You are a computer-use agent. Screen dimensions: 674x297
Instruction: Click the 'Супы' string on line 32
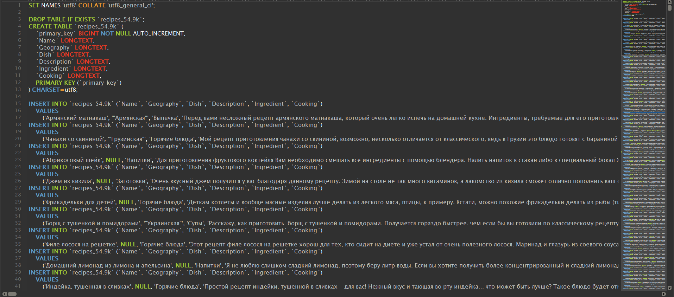(195, 223)
